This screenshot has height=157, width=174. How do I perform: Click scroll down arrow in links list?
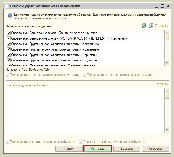click(x=166, y=131)
